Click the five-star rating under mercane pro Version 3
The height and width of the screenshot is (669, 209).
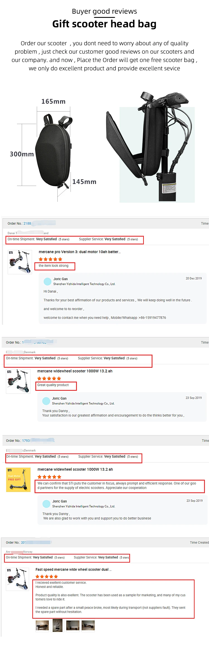50,259
